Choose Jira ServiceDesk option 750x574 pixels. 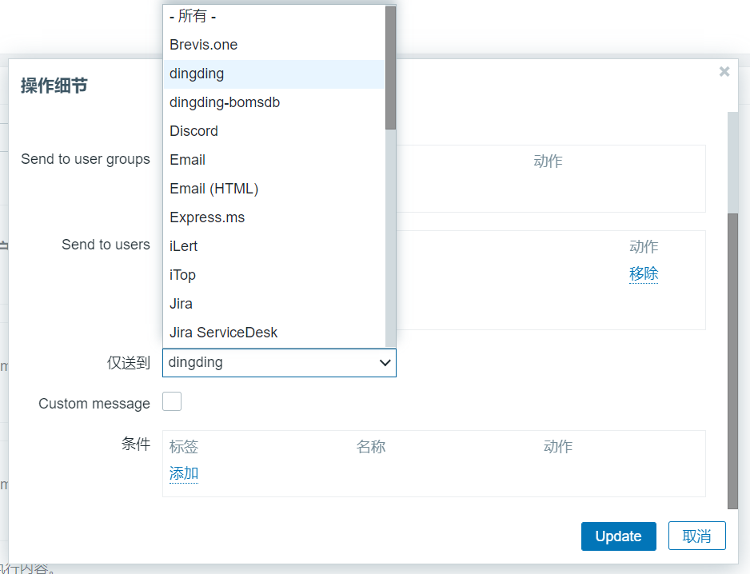click(x=274, y=333)
